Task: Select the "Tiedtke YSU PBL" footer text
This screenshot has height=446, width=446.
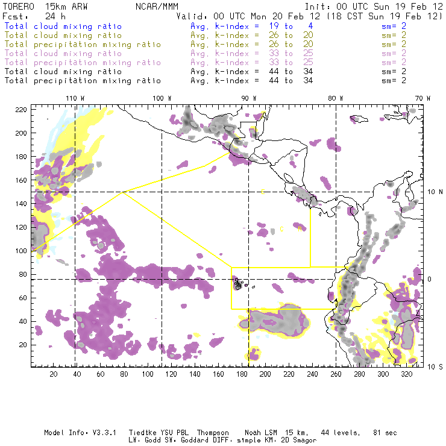Action: click(159, 433)
